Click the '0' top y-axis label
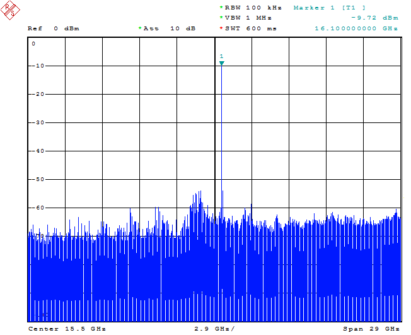The image size is (411, 335). point(33,44)
